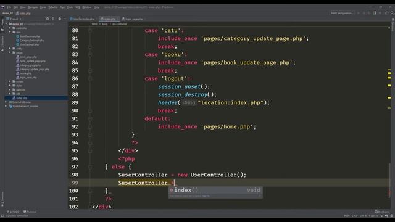Expand the scripts folder
This screenshot has height=222, width=395.
tap(10, 81)
